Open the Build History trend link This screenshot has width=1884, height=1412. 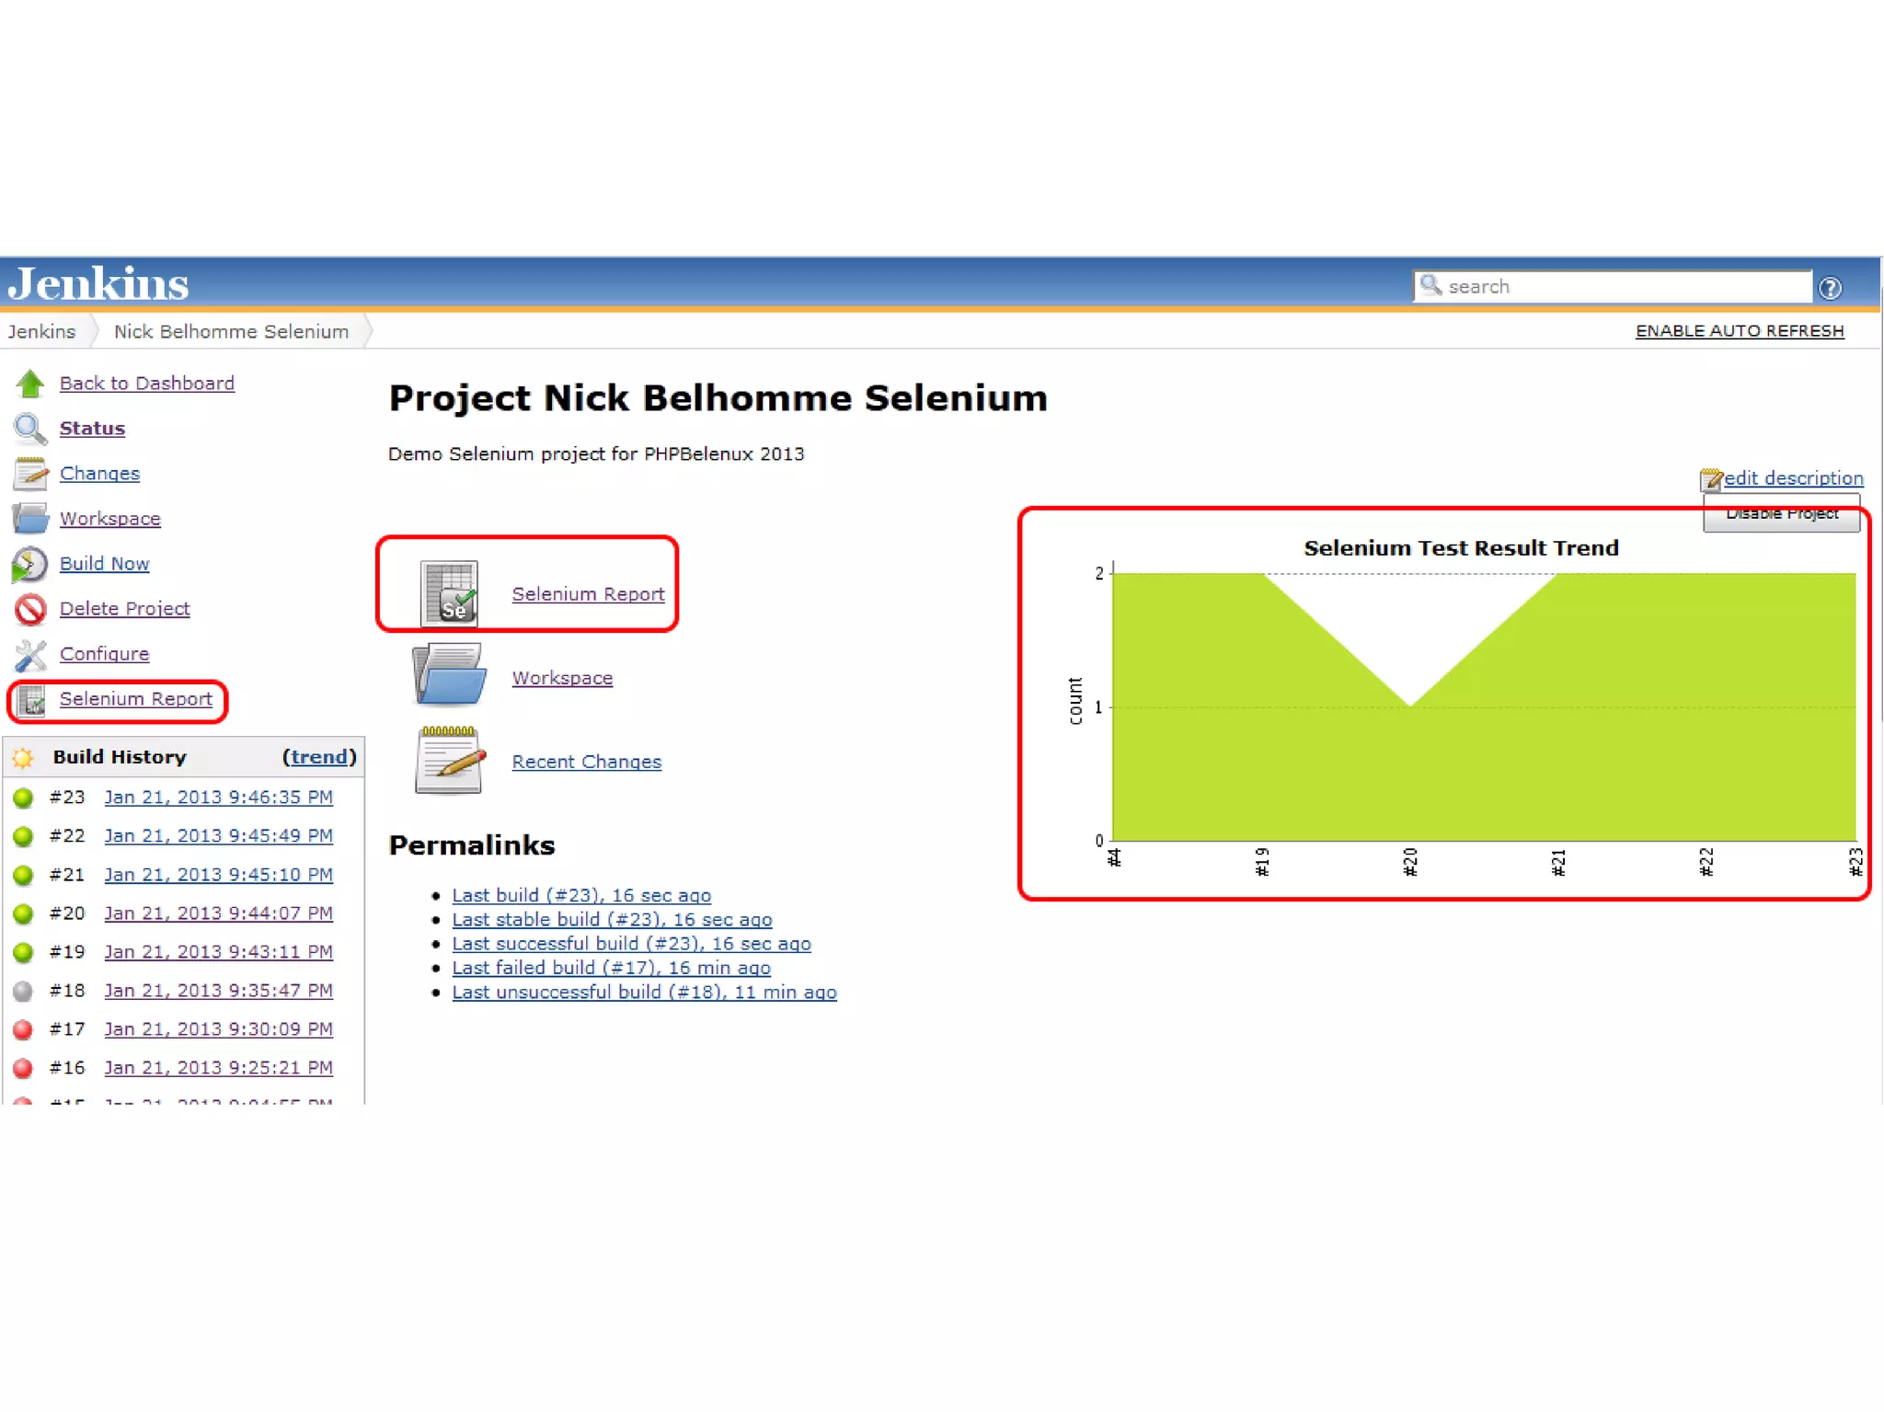click(318, 757)
